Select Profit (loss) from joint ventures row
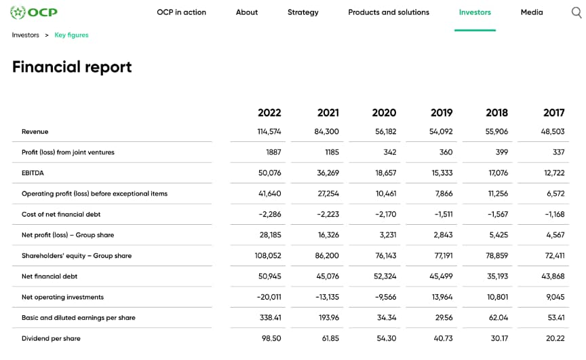This screenshot has width=586, height=360. 68,152
